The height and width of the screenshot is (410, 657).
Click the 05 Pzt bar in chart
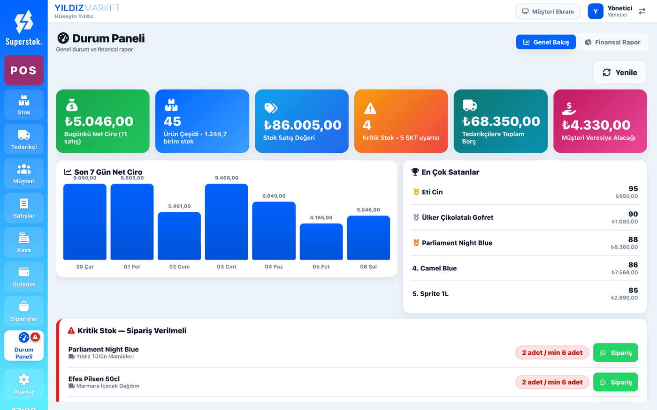[321, 242]
